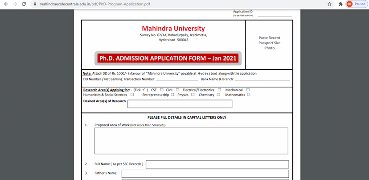
Task: Tick the Physics checkbox
Action: tap(193, 95)
